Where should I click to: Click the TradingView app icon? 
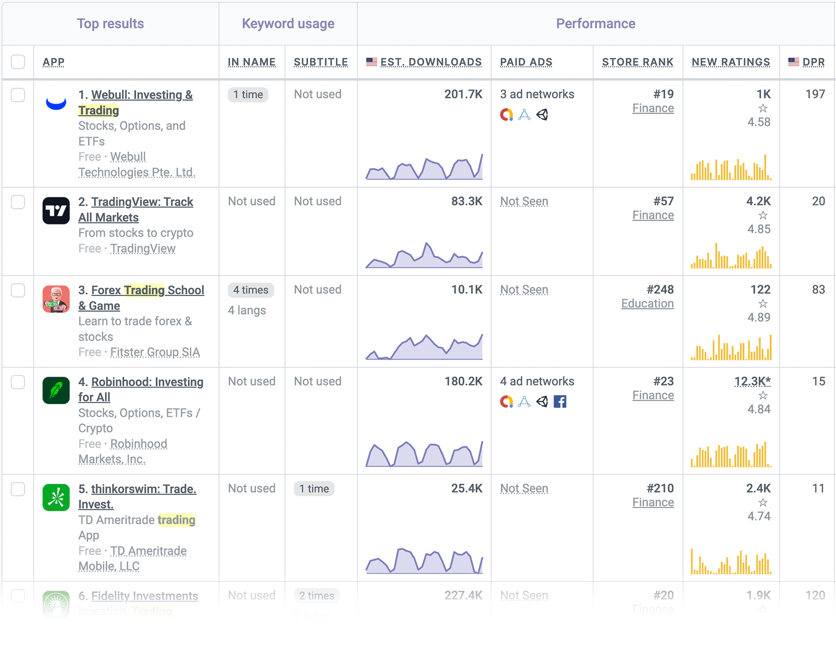pos(56,211)
